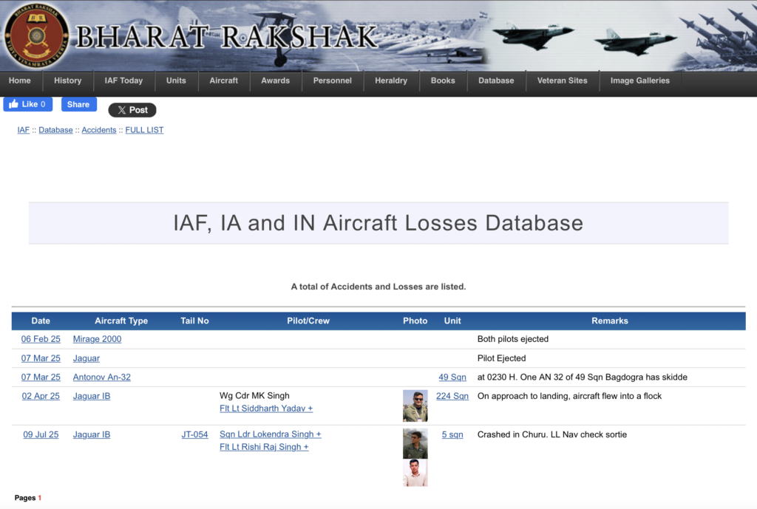Click the Tail No column header
757x509 pixels.
tap(194, 321)
